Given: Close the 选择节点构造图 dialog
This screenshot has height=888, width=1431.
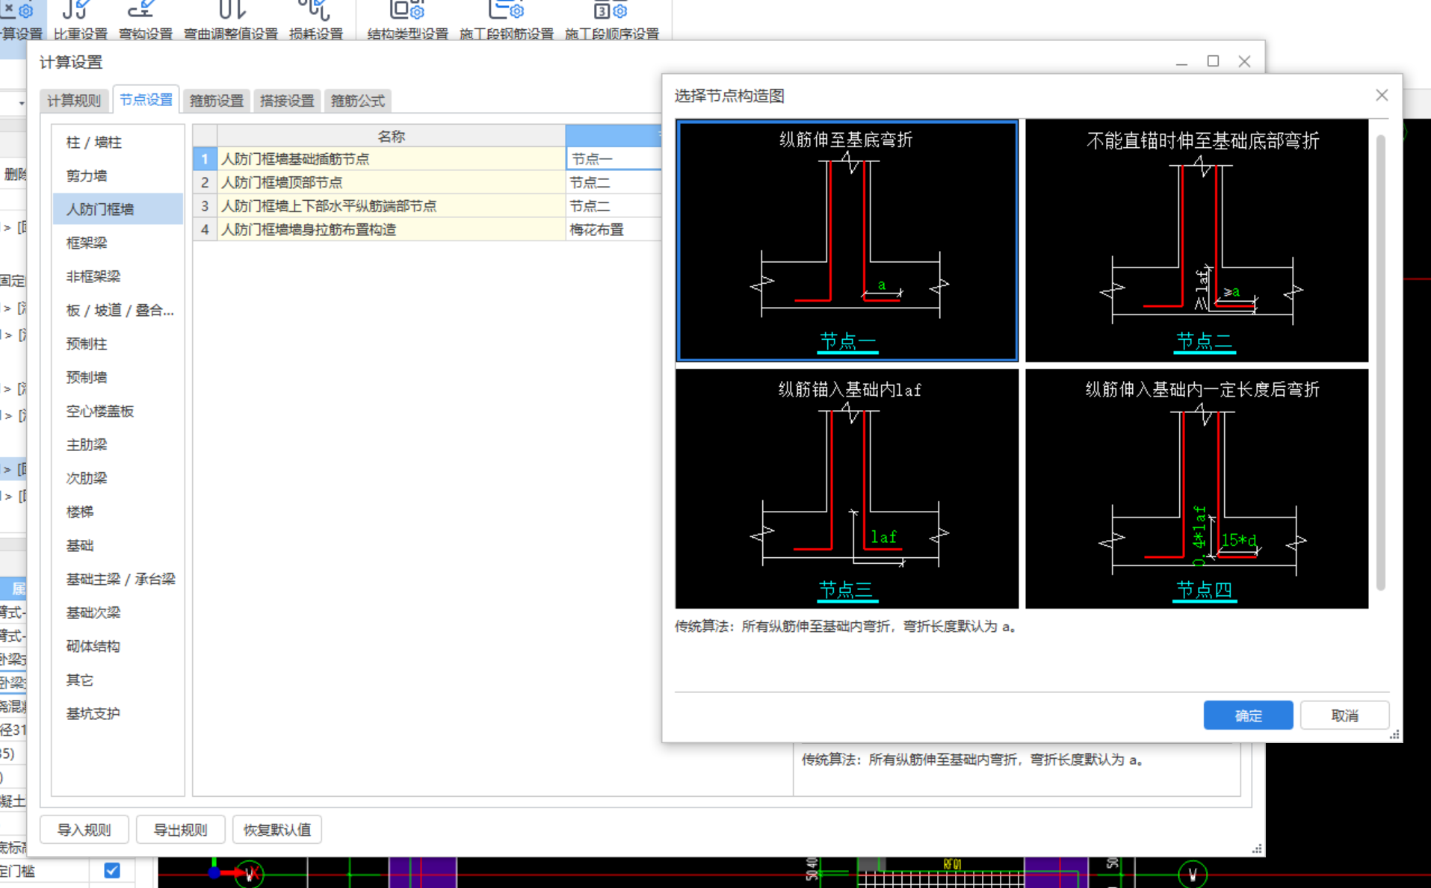Looking at the screenshot, I should [x=1382, y=95].
